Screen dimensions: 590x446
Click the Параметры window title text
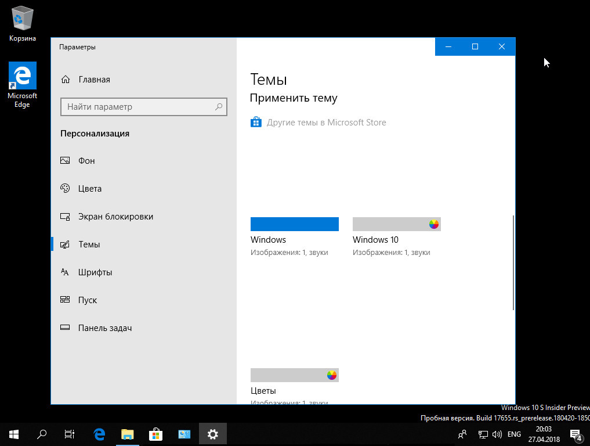(77, 47)
